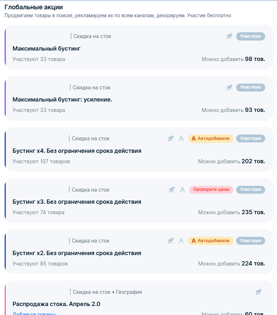Click the letter A icon on Бустинг x2 card

181,241
